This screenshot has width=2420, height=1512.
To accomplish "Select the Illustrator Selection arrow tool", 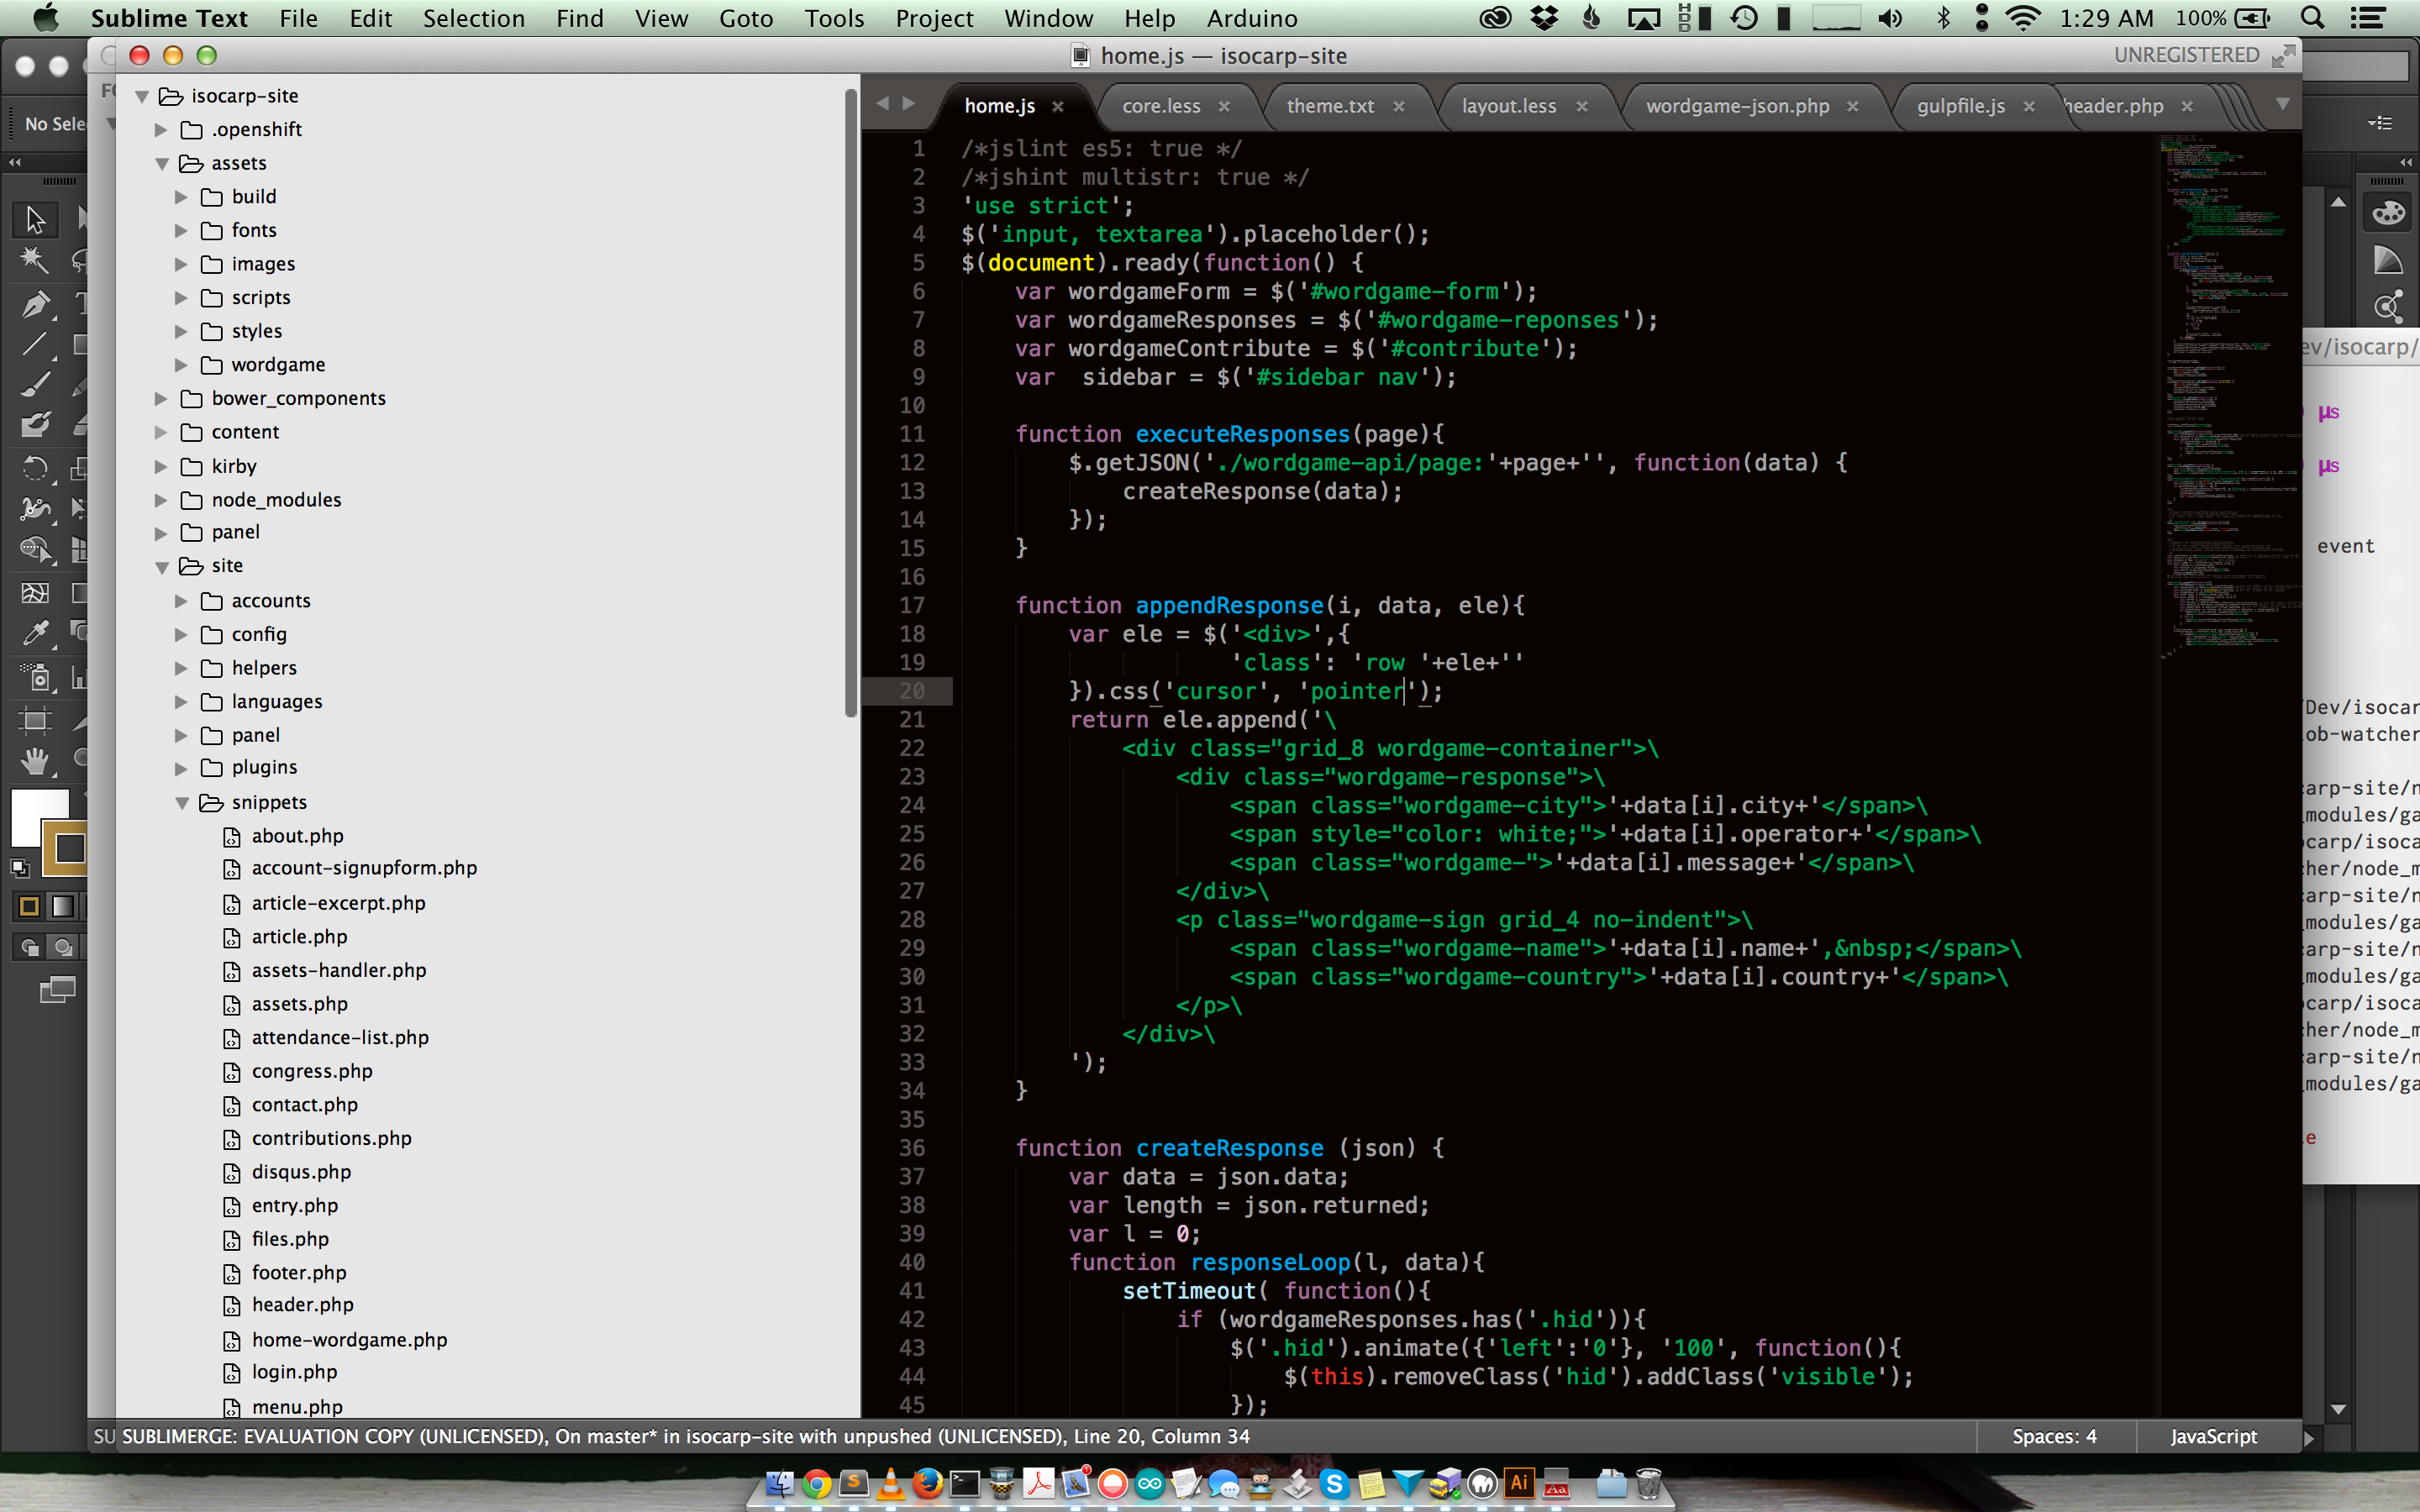I will pyautogui.click(x=34, y=219).
